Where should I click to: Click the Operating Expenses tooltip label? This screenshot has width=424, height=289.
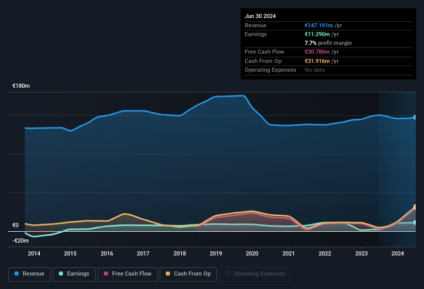[271, 70]
